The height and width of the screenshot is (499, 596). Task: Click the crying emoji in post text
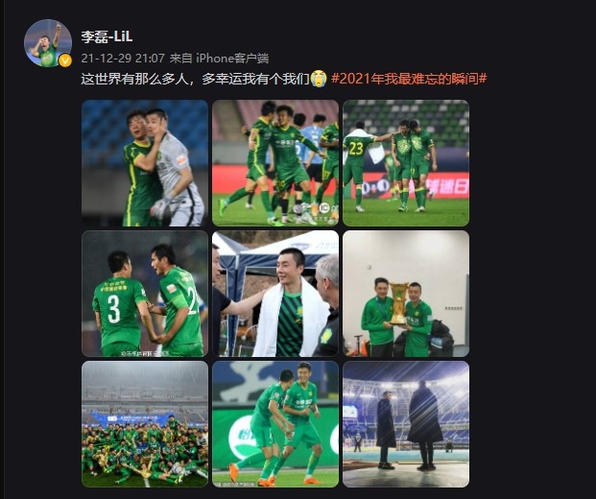pyautogui.click(x=319, y=79)
